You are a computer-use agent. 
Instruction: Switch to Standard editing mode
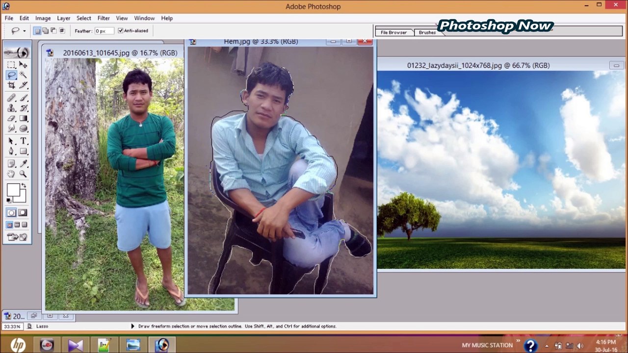point(11,212)
